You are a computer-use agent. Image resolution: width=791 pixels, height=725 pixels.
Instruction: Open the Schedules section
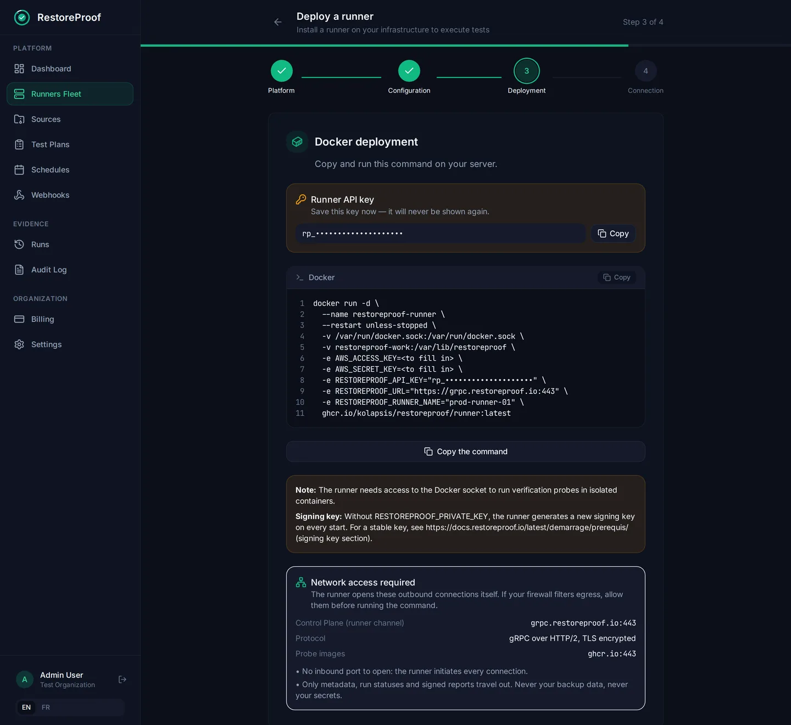point(70,170)
